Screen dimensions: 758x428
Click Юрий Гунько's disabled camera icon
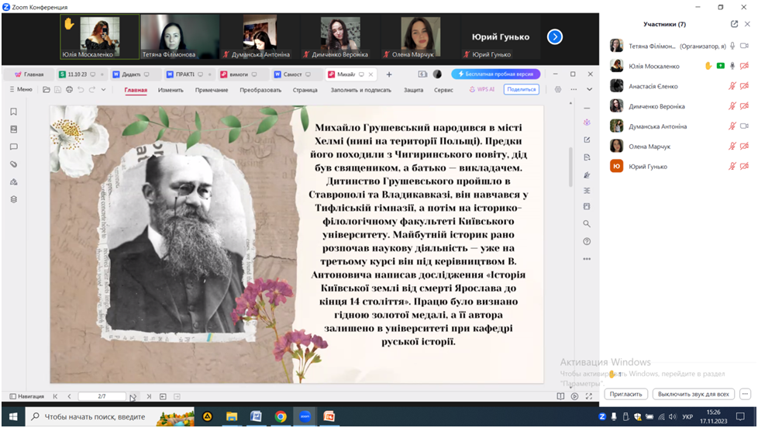[x=744, y=167]
